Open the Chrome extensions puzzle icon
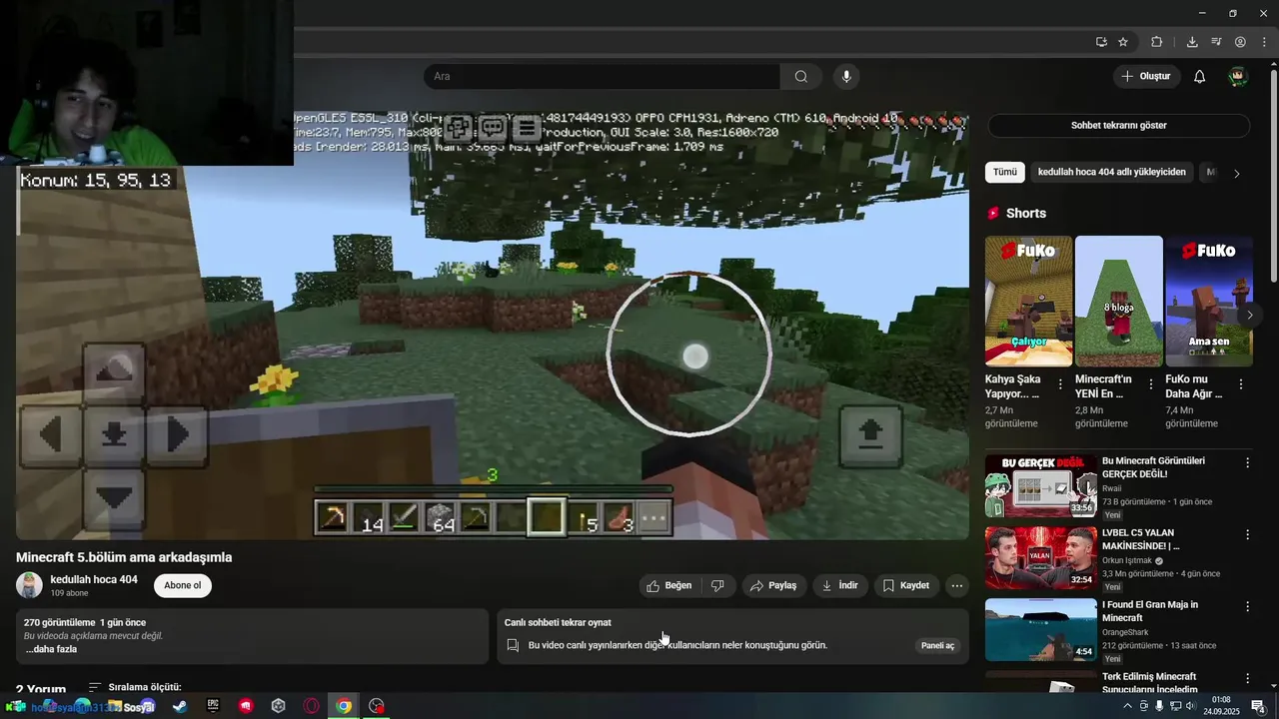The height and width of the screenshot is (719, 1279). coord(1157,42)
